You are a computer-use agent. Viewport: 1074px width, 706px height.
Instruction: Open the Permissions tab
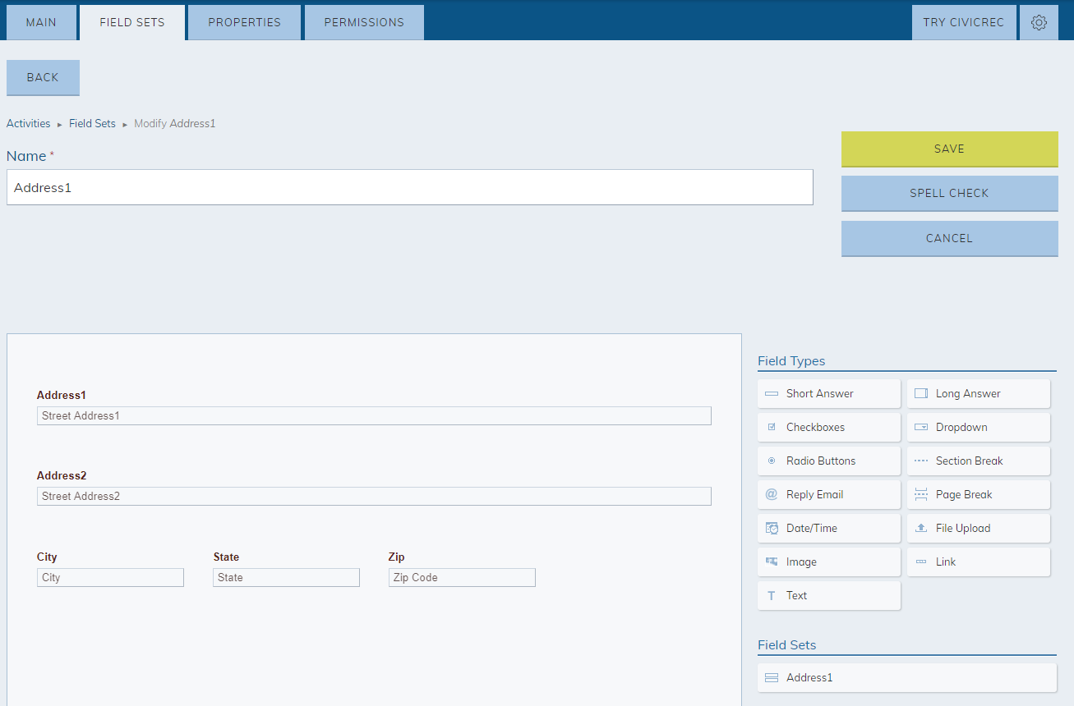(364, 22)
